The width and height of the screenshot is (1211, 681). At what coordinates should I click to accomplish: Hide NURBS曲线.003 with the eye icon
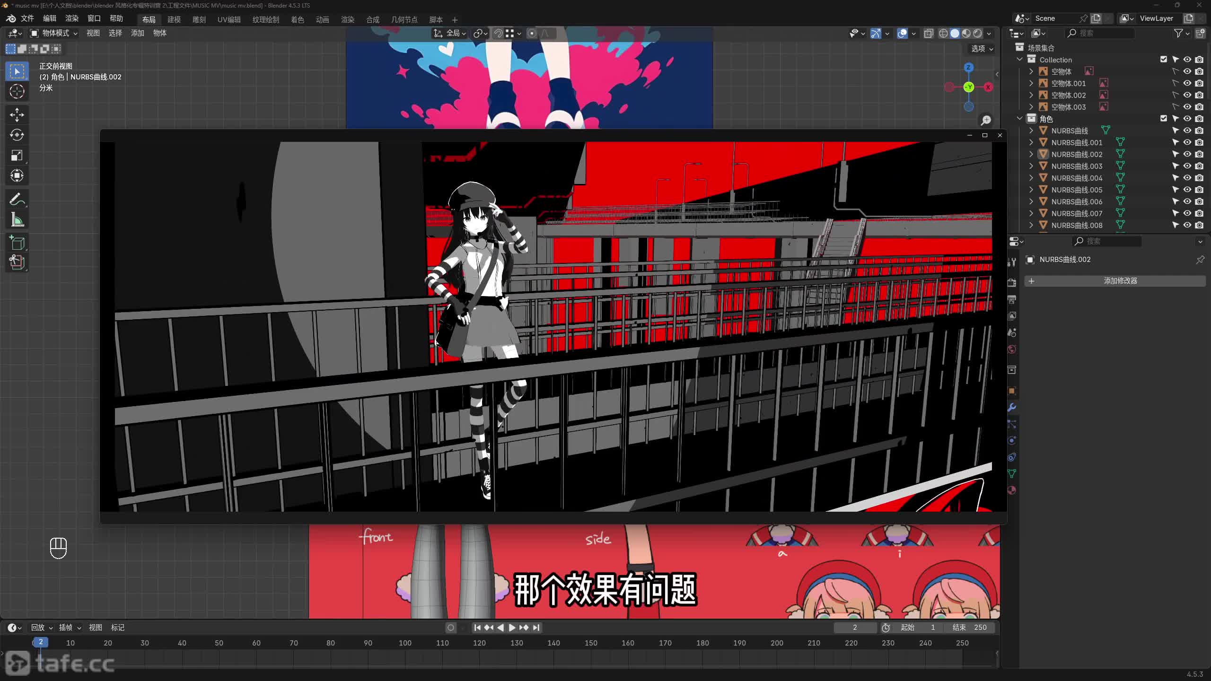1187,166
